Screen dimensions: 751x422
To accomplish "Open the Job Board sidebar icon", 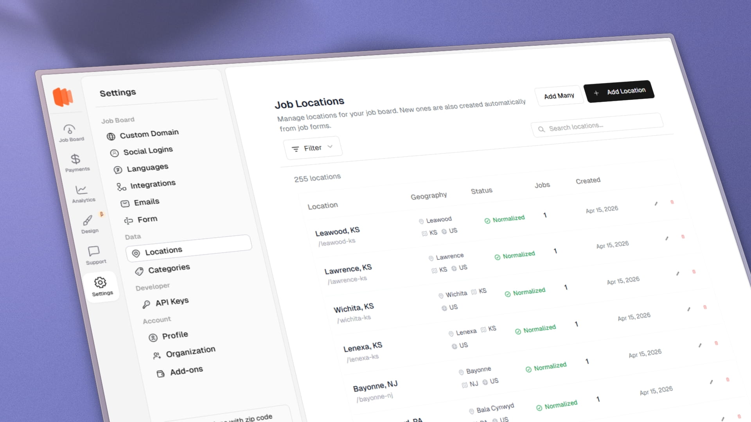I will (70, 130).
